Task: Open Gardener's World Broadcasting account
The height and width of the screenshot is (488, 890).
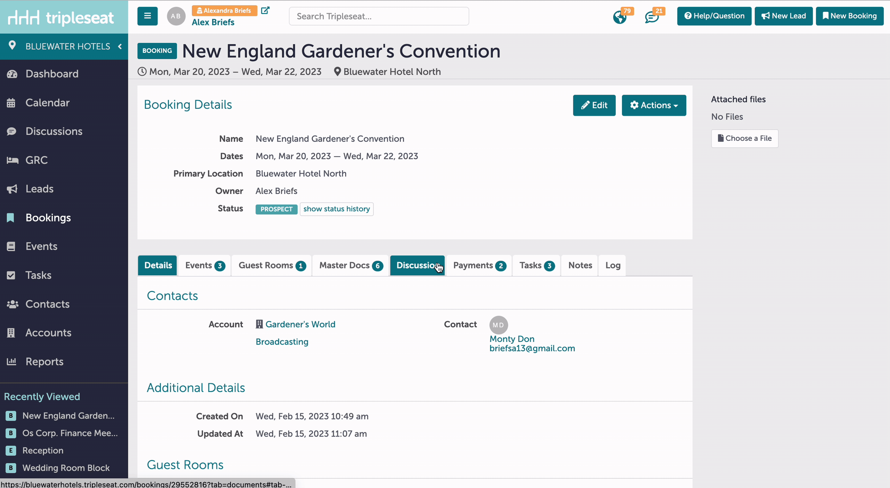Action: click(300, 325)
